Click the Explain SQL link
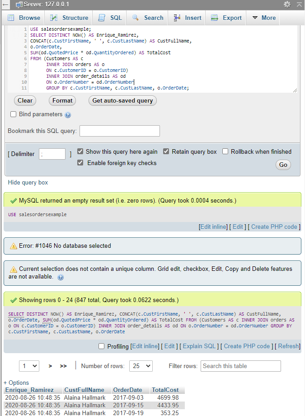The height and width of the screenshot is (416, 305). click(x=199, y=346)
